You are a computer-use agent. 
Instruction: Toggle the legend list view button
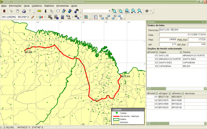(x=96, y=17)
